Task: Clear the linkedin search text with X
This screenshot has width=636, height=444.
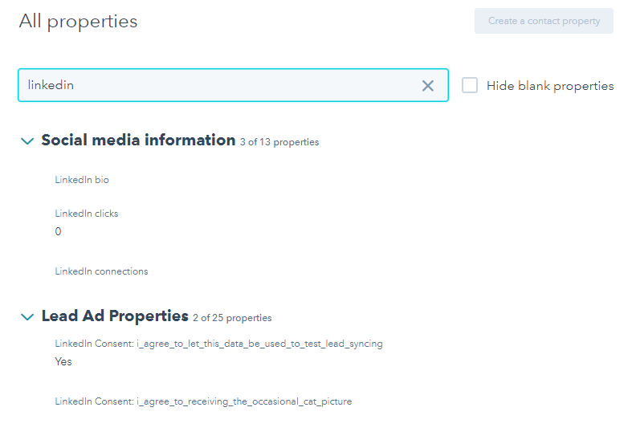Action: (428, 86)
